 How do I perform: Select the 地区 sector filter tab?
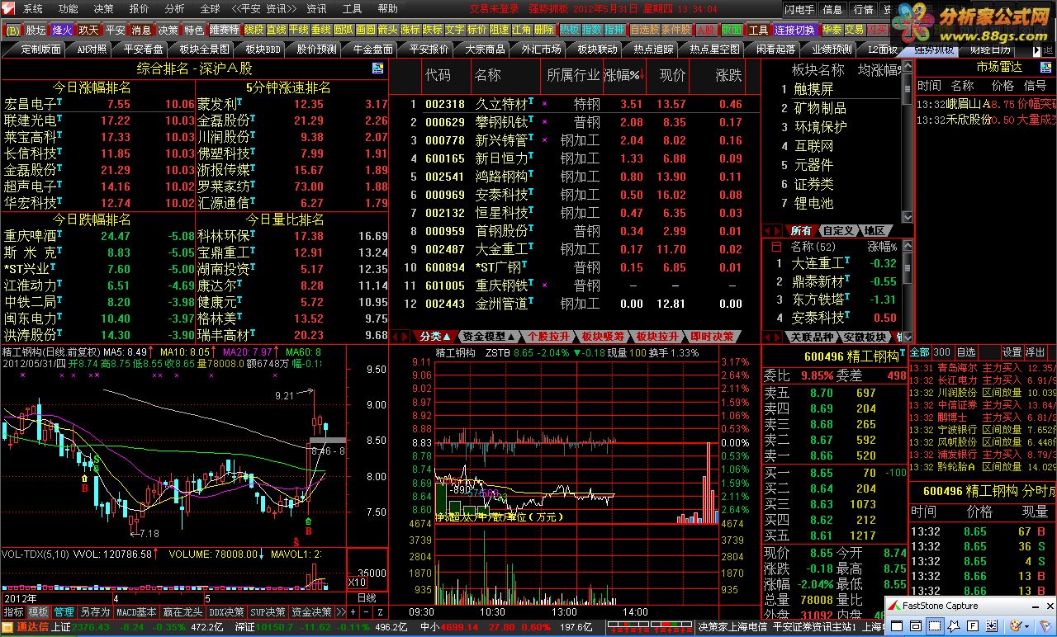pyautogui.click(x=875, y=231)
